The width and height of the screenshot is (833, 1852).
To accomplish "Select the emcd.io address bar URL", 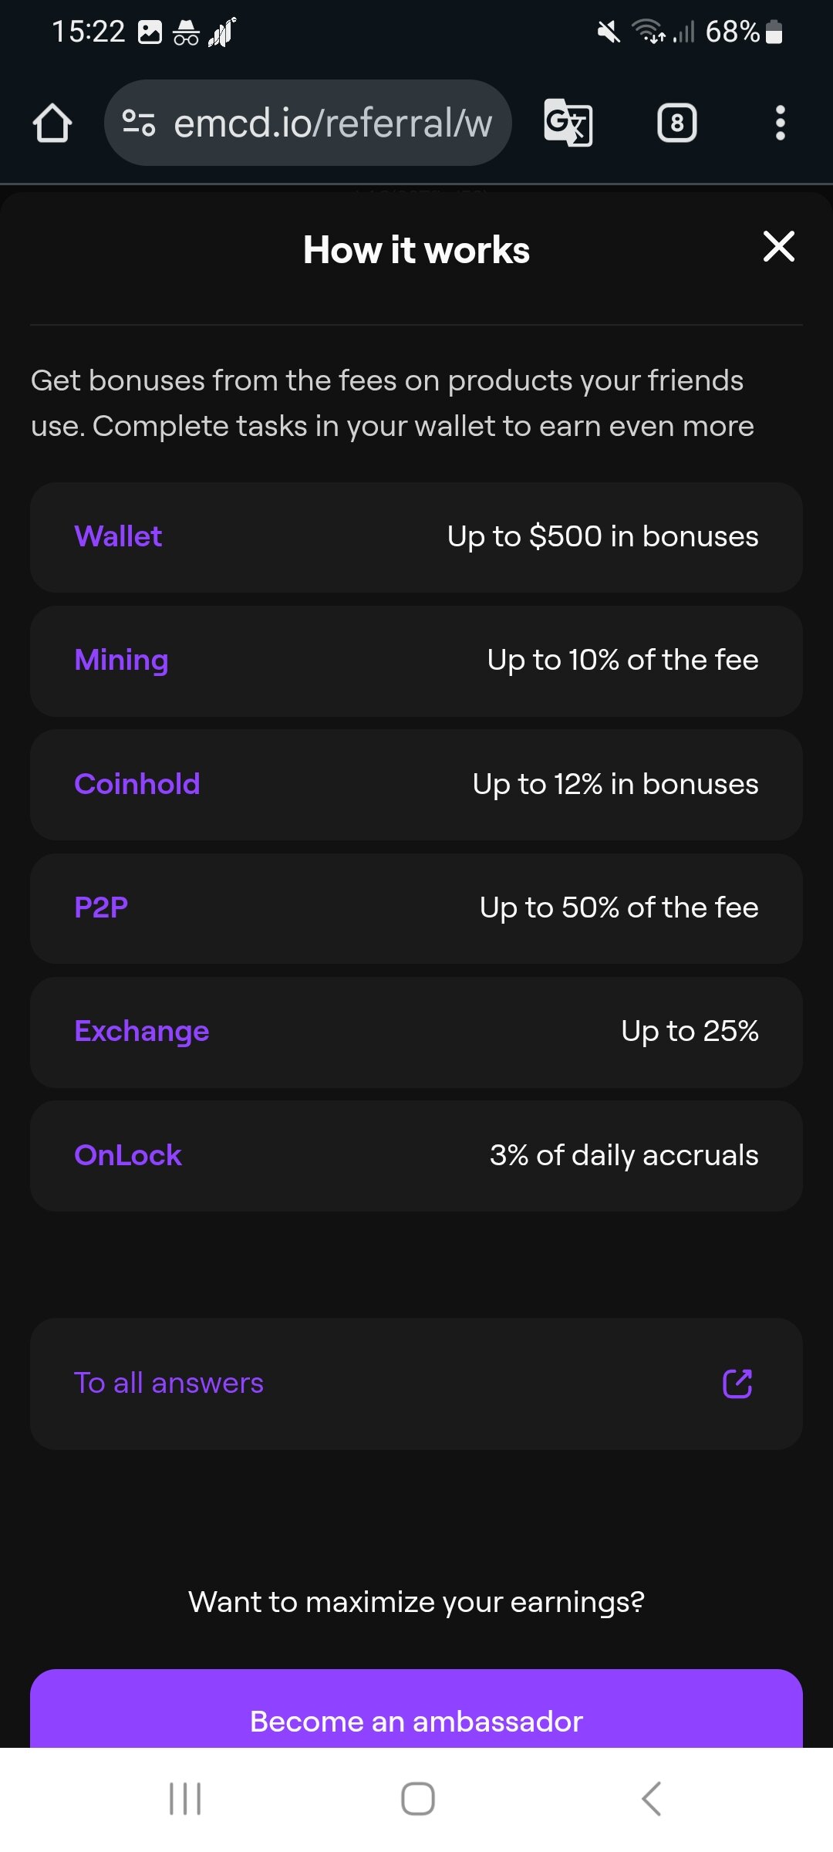I will [x=333, y=123].
